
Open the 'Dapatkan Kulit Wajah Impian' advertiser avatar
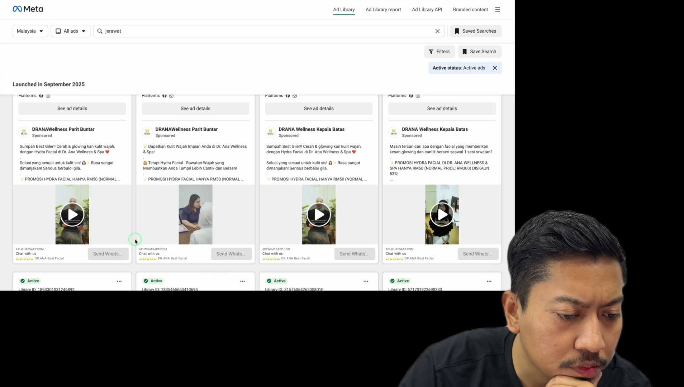147,132
